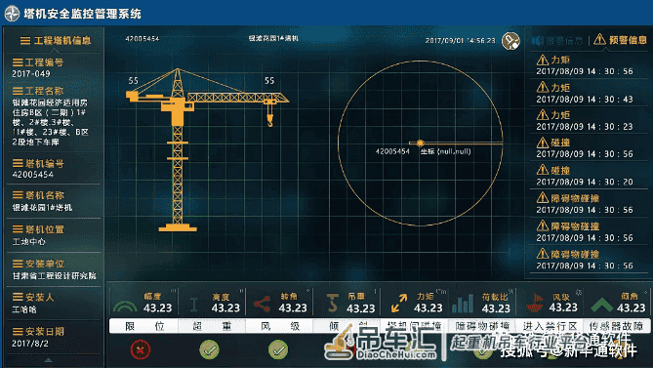Open the 碰撞 alert at 14:30:56

[x=589, y=148]
